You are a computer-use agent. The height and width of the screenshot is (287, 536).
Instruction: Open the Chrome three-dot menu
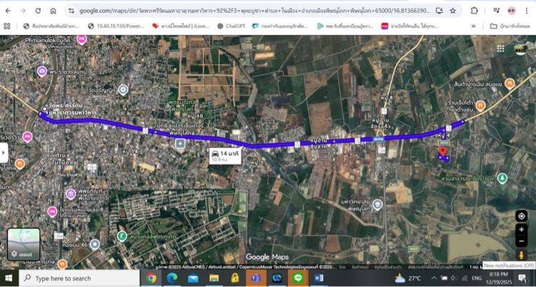[x=528, y=11]
